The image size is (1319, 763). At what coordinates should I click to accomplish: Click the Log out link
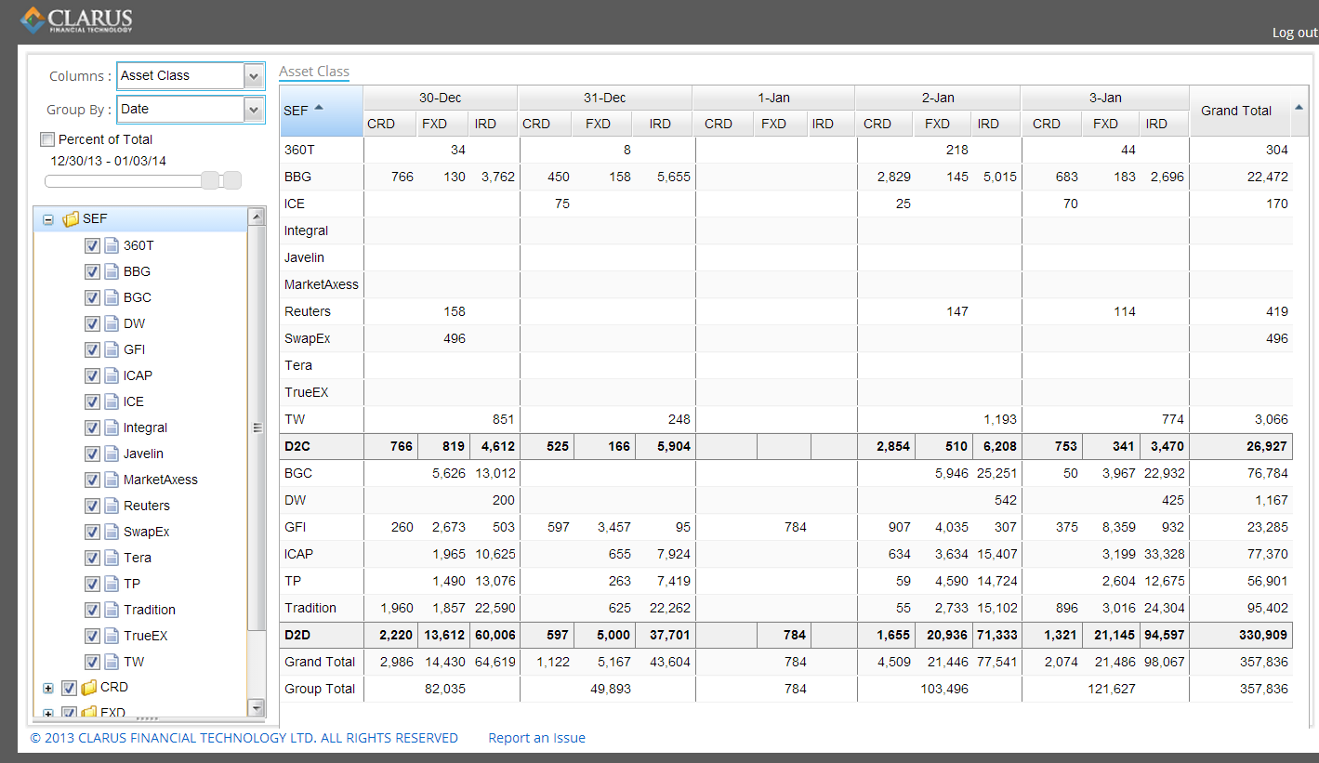tap(1295, 33)
